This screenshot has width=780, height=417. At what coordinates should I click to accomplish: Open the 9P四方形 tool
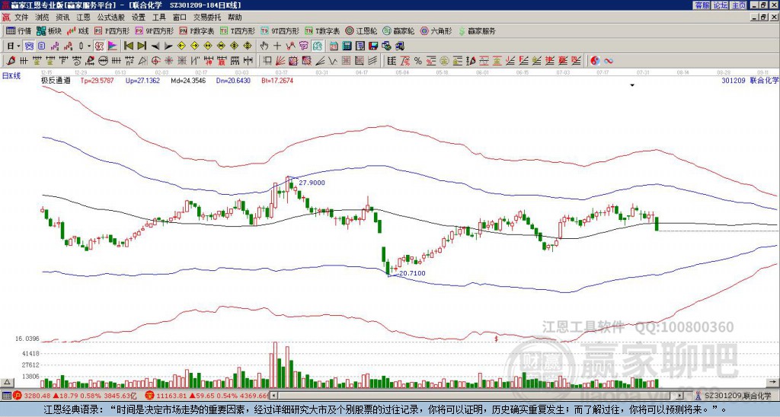154,30
